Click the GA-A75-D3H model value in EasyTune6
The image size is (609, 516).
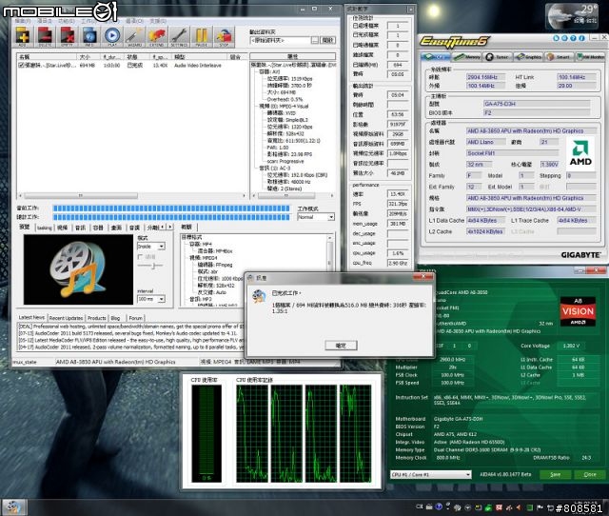(537, 104)
